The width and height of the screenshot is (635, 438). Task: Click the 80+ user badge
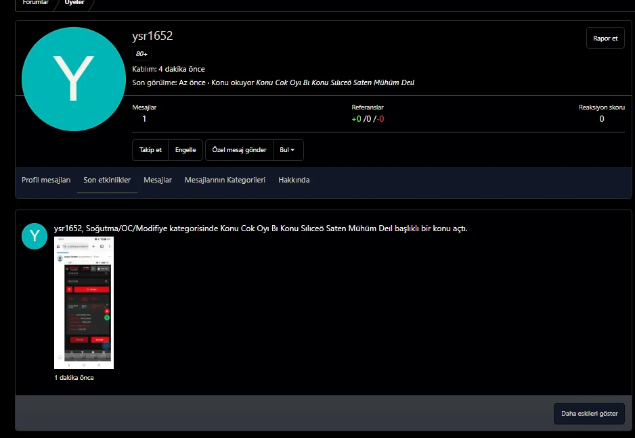pos(141,54)
